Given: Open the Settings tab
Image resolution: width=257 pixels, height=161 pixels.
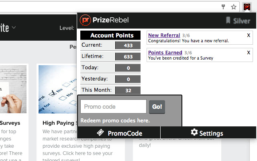Looking at the screenshot, I should pos(208,133).
